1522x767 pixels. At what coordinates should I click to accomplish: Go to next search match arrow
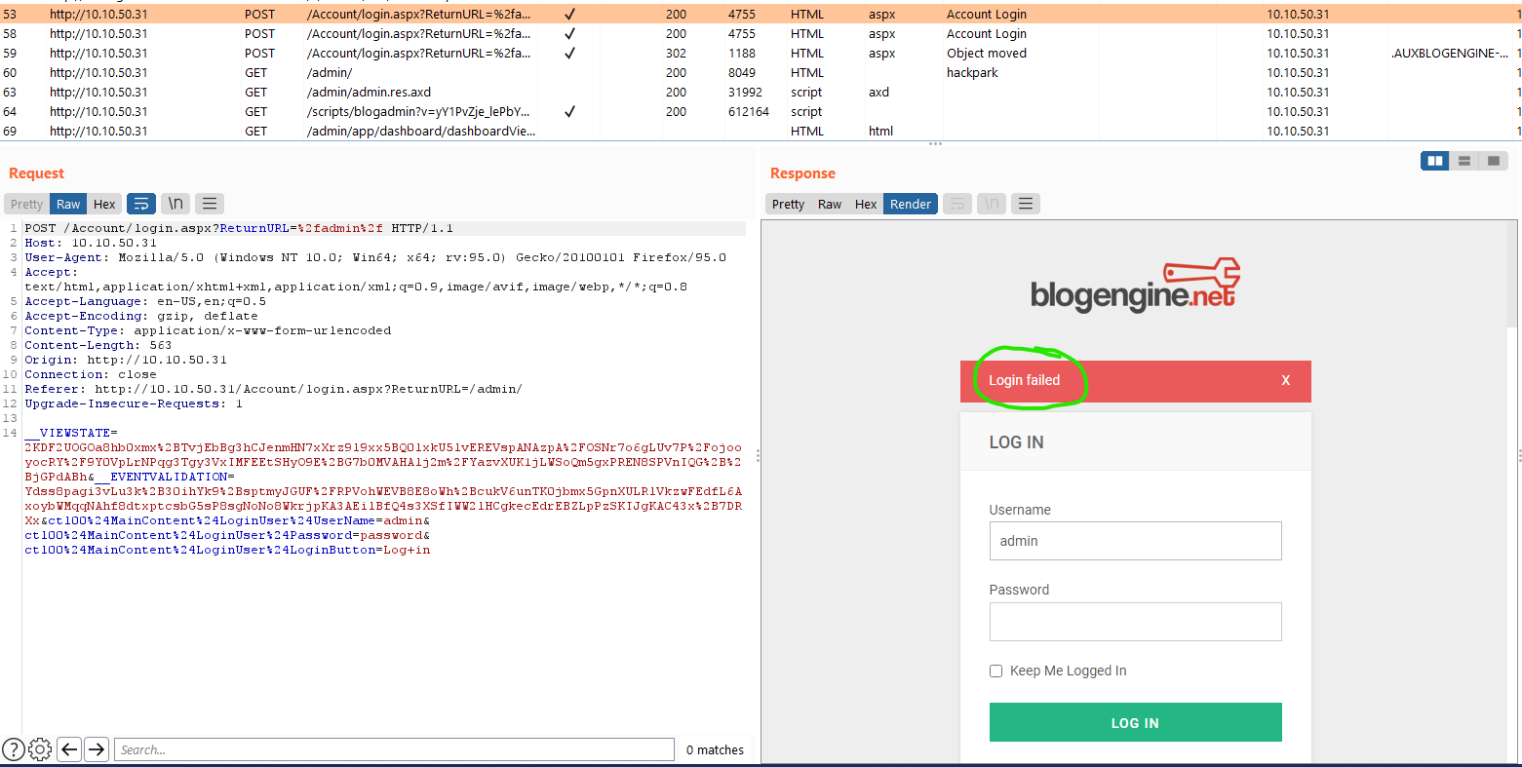click(x=96, y=749)
